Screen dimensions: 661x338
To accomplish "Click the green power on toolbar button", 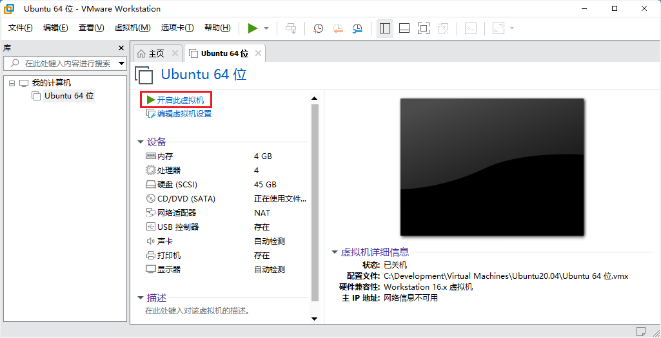I will [253, 28].
